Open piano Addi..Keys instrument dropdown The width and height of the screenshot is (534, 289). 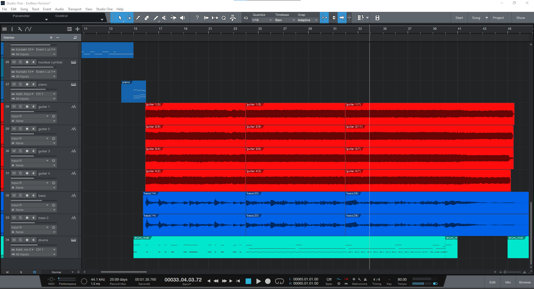(23, 94)
